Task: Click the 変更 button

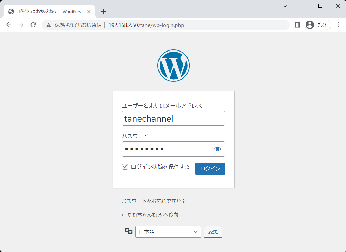Action: (213, 232)
